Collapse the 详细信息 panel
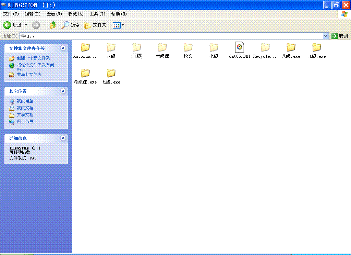This screenshot has height=255, width=351. tap(63, 138)
